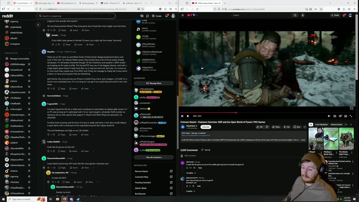The width and height of the screenshot is (359, 202).
Task: Collapse Fair_Explanation_196 reply thread
Action: 48,182
